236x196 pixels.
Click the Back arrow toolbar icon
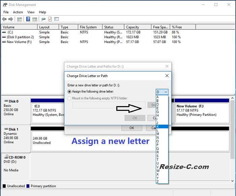coord(4,19)
